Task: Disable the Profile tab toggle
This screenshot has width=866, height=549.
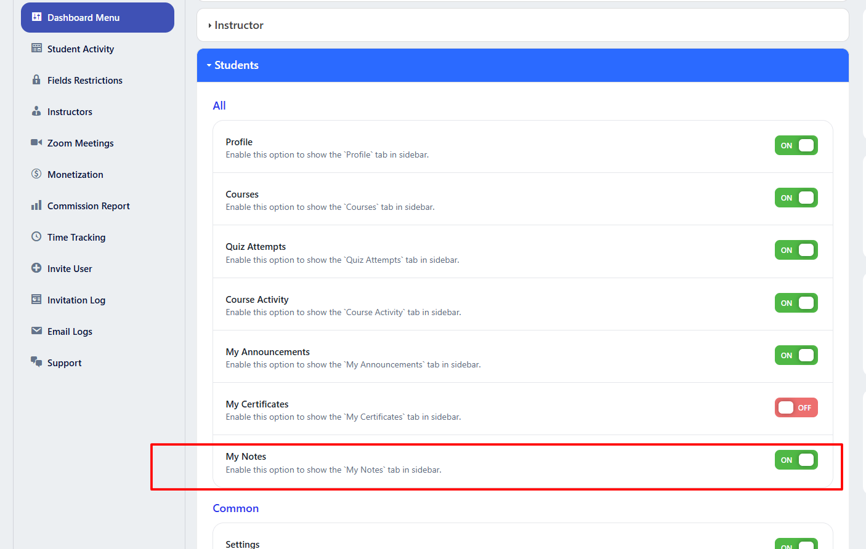Action: (796, 145)
